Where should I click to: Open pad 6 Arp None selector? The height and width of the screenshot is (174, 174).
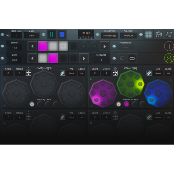tap(158, 73)
